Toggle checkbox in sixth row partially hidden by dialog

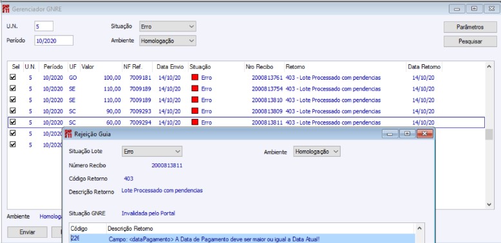point(13,133)
